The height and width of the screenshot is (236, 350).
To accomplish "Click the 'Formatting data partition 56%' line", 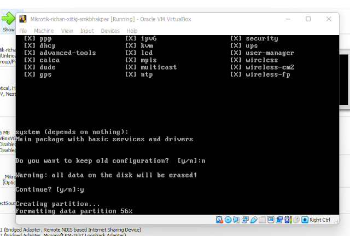I will (74, 211).
